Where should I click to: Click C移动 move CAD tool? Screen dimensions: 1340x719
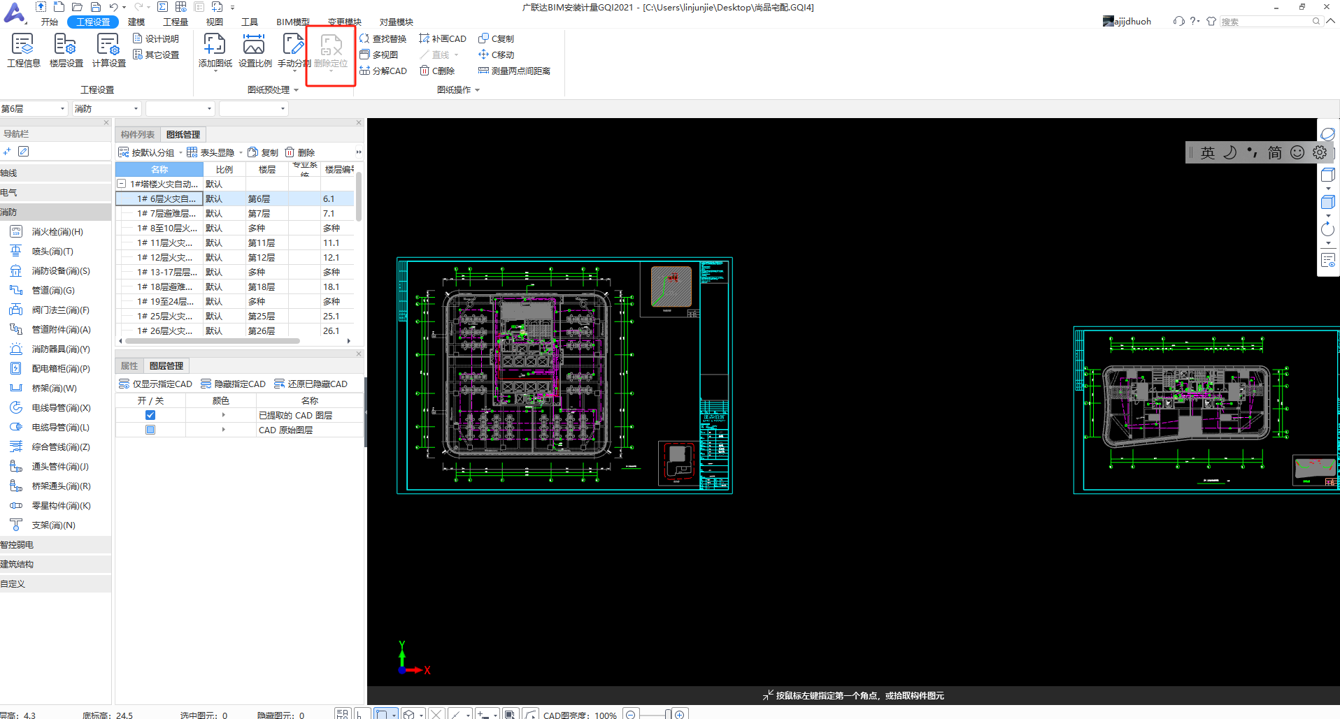[x=497, y=55]
